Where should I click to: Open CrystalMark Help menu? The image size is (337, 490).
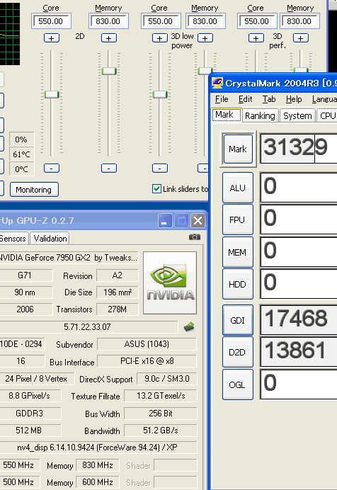pyautogui.click(x=294, y=99)
